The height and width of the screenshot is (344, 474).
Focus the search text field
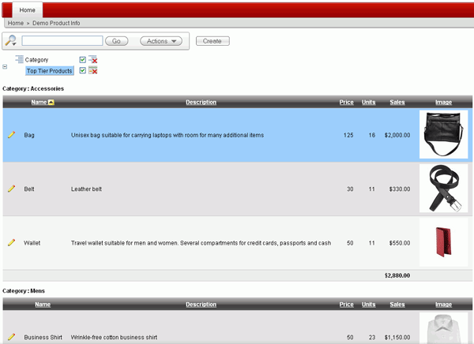[x=62, y=41]
